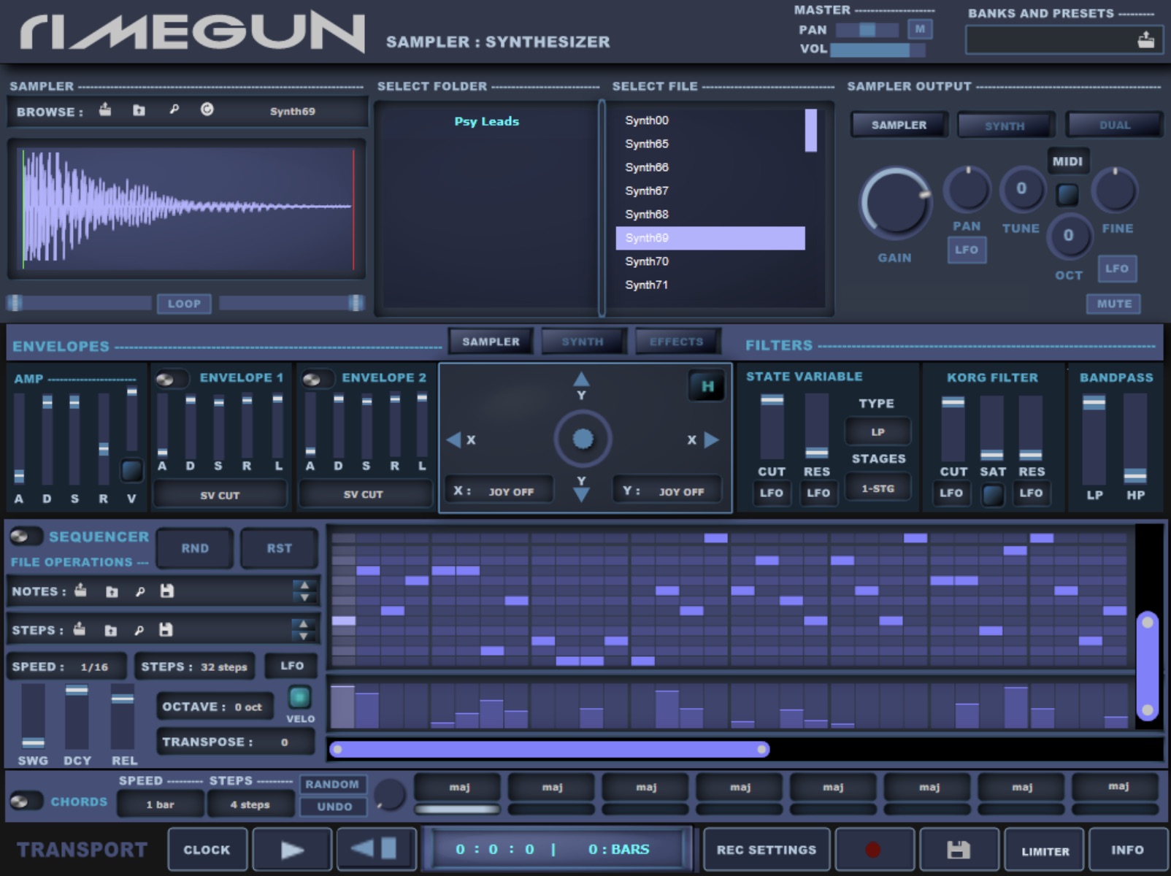
Task: Click the load icon in the Notes row
Action: coord(80,591)
